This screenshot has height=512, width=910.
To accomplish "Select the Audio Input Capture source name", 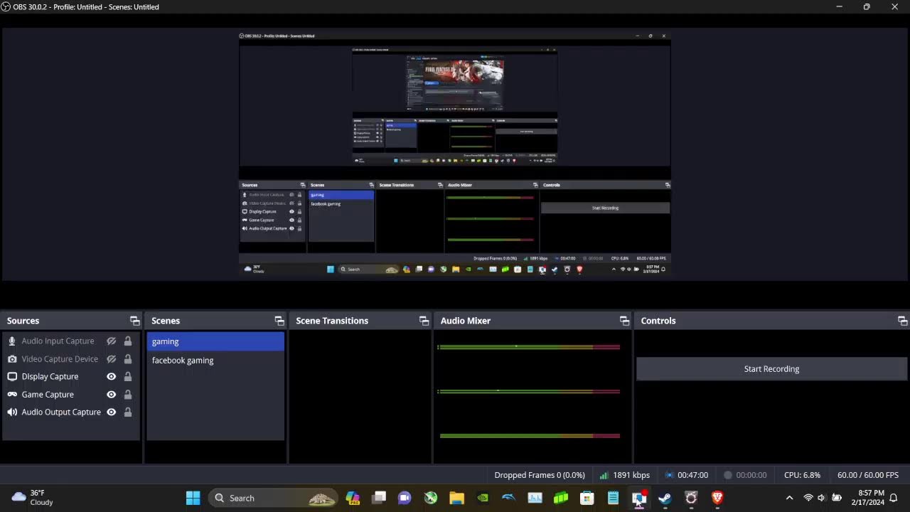I will point(58,341).
